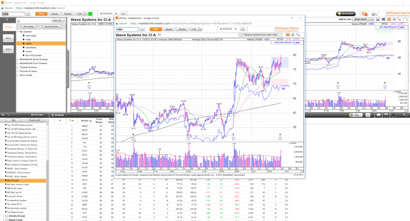
Task: Click the right of two white panel-size icons
Action: pos(386,115)
